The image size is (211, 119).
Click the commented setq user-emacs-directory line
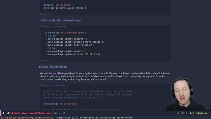(x=72, y=98)
